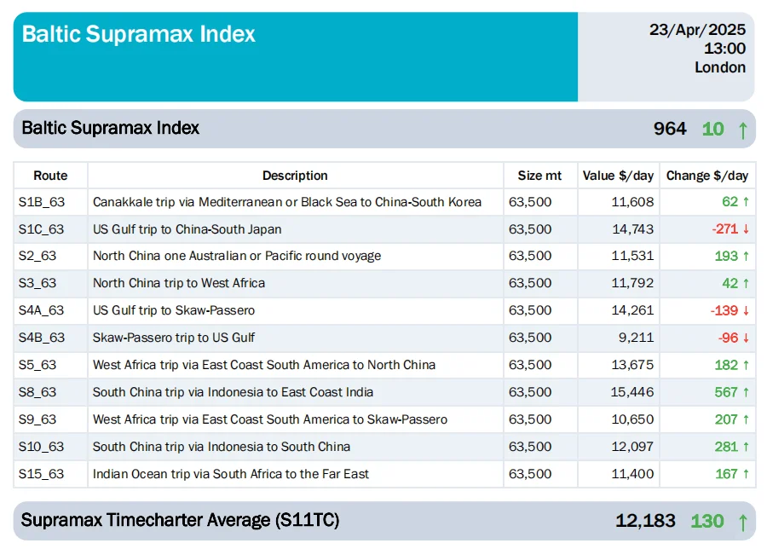Click change value '-271' in S1C_63 row

pos(725,229)
